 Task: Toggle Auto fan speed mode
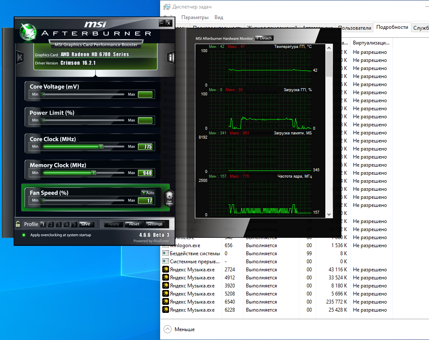point(148,192)
